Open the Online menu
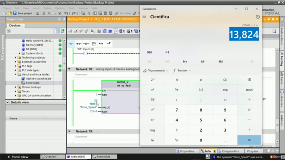Viewport: 285px width, 160px height. [x=47, y=8]
